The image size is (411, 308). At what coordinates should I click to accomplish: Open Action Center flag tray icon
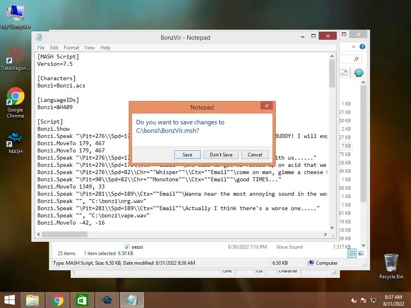tap(364, 300)
